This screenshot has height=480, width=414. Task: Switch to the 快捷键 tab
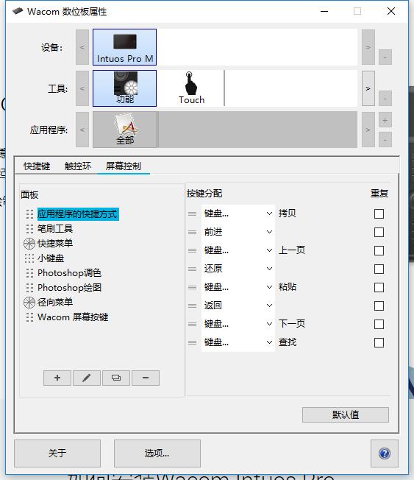click(x=37, y=166)
